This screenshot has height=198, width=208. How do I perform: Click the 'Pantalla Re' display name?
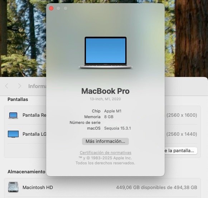tap(34, 115)
